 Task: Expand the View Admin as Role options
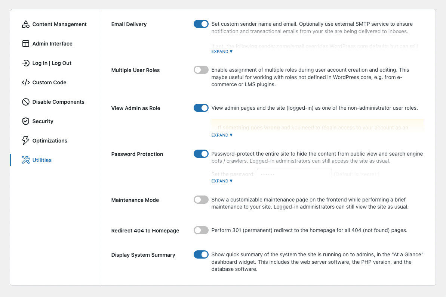click(x=222, y=135)
